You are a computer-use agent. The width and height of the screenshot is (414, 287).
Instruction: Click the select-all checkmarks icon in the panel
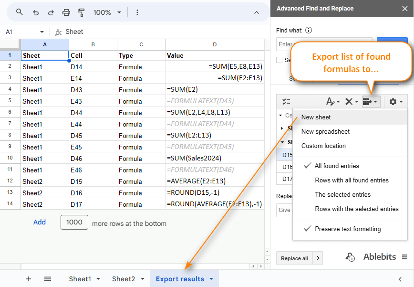(x=286, y=101)
